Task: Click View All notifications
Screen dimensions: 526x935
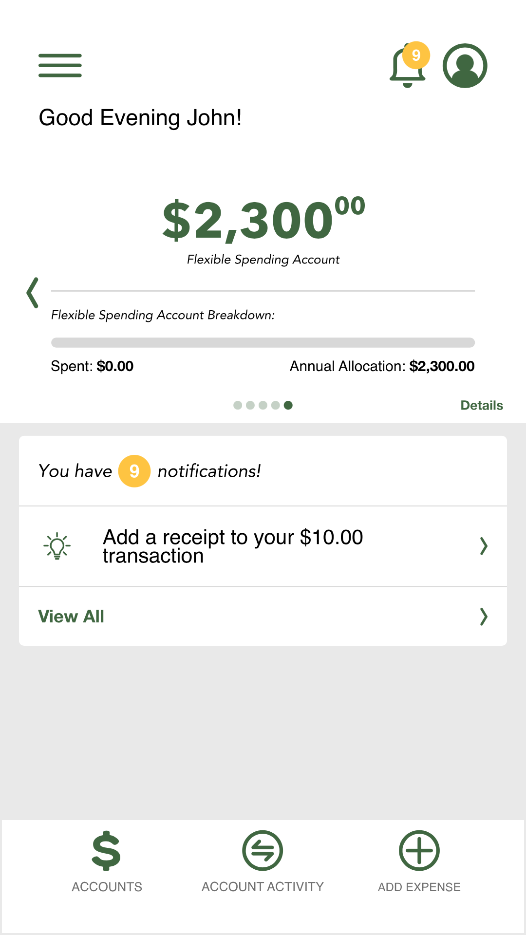Action: tap(71, 617)
